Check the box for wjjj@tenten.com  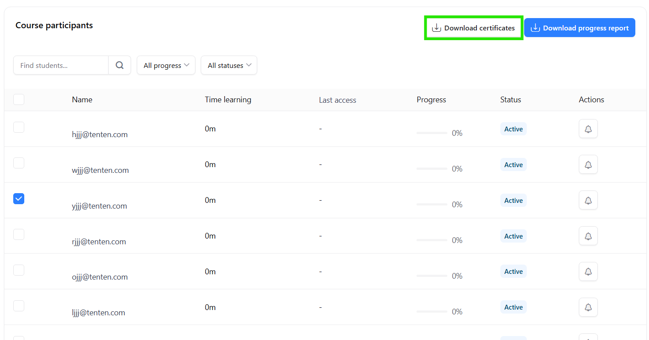pyautogui.click(x=19, y=163)
